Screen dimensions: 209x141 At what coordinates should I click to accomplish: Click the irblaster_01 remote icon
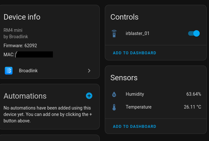click(114, 33)
